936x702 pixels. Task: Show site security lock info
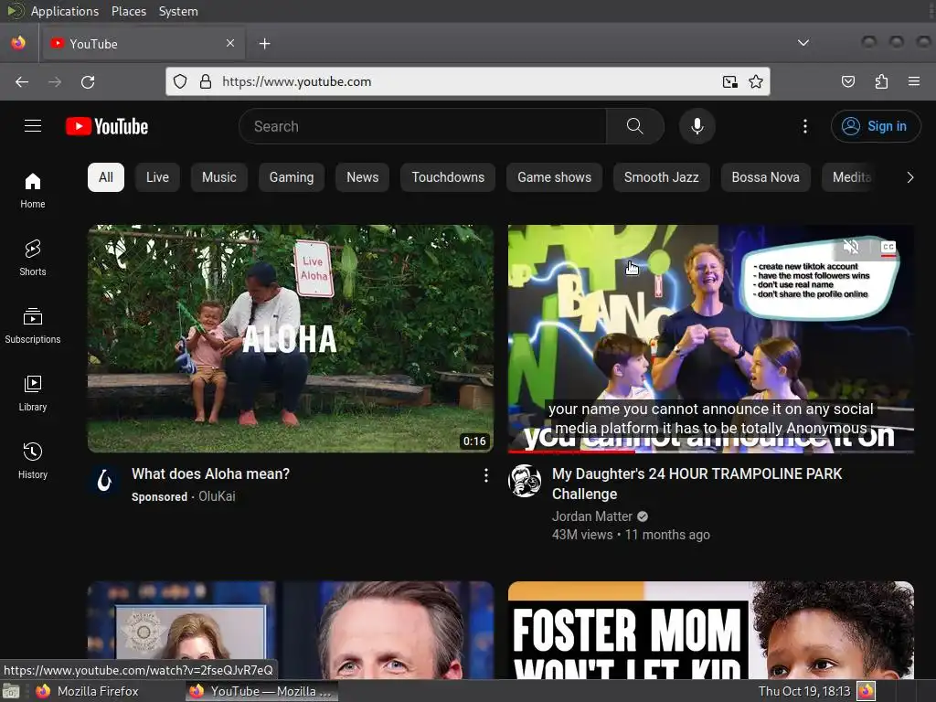click(x=206, y=81)
